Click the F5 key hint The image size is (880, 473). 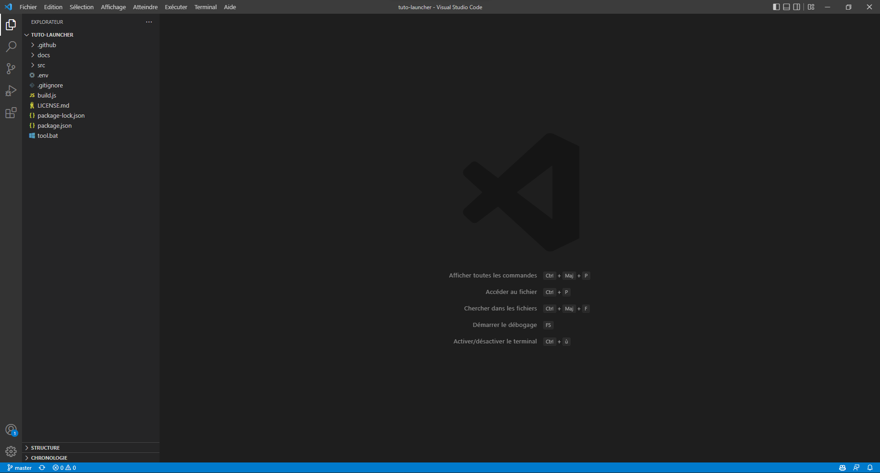click(x=548, y=325)
